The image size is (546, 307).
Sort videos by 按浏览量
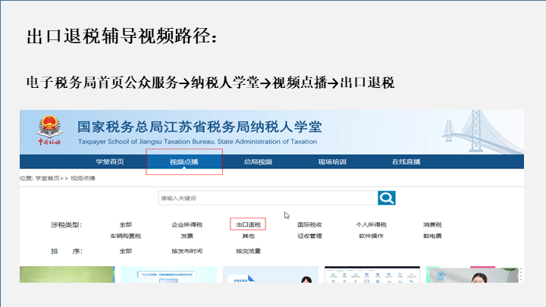pyautogui.click(x=248, y=251)
